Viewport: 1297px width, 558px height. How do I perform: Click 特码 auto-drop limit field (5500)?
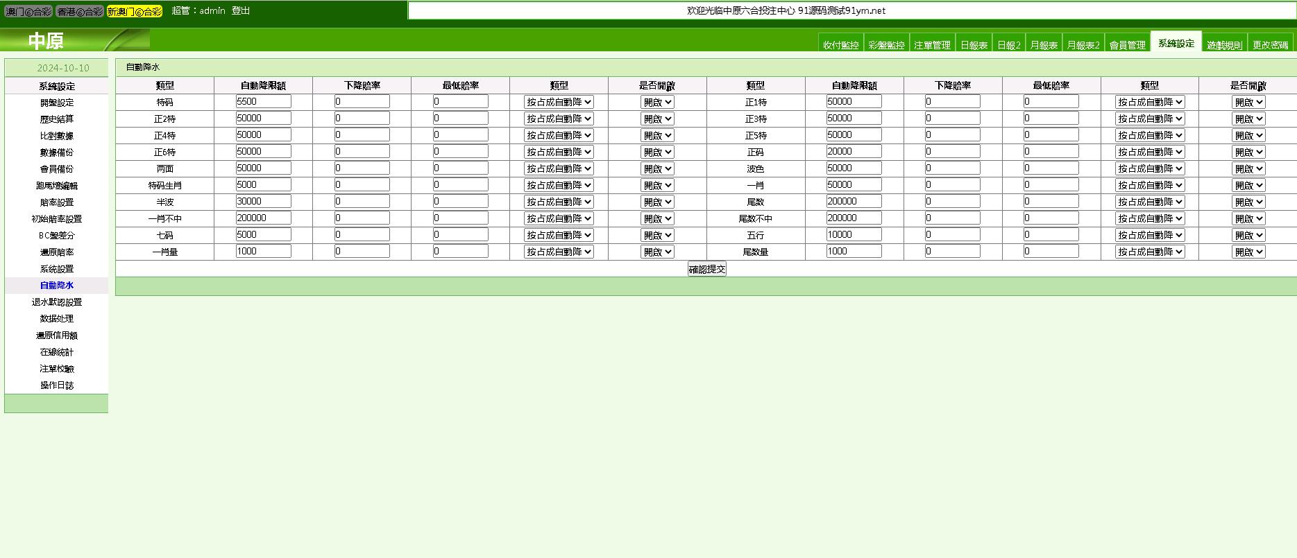[x=263, y=101]
